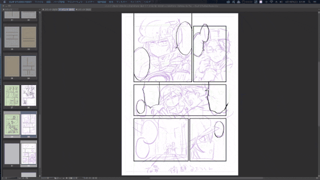
Task: Select the tan page 22 thumbnail
Action: click(28, 37)
